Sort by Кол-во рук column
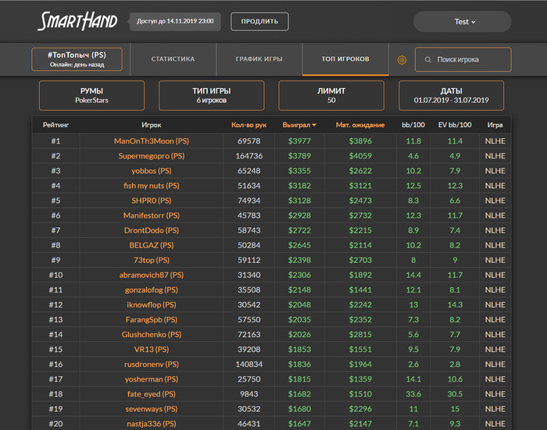Viewport: 547px width, 430px height. [248, 125]
